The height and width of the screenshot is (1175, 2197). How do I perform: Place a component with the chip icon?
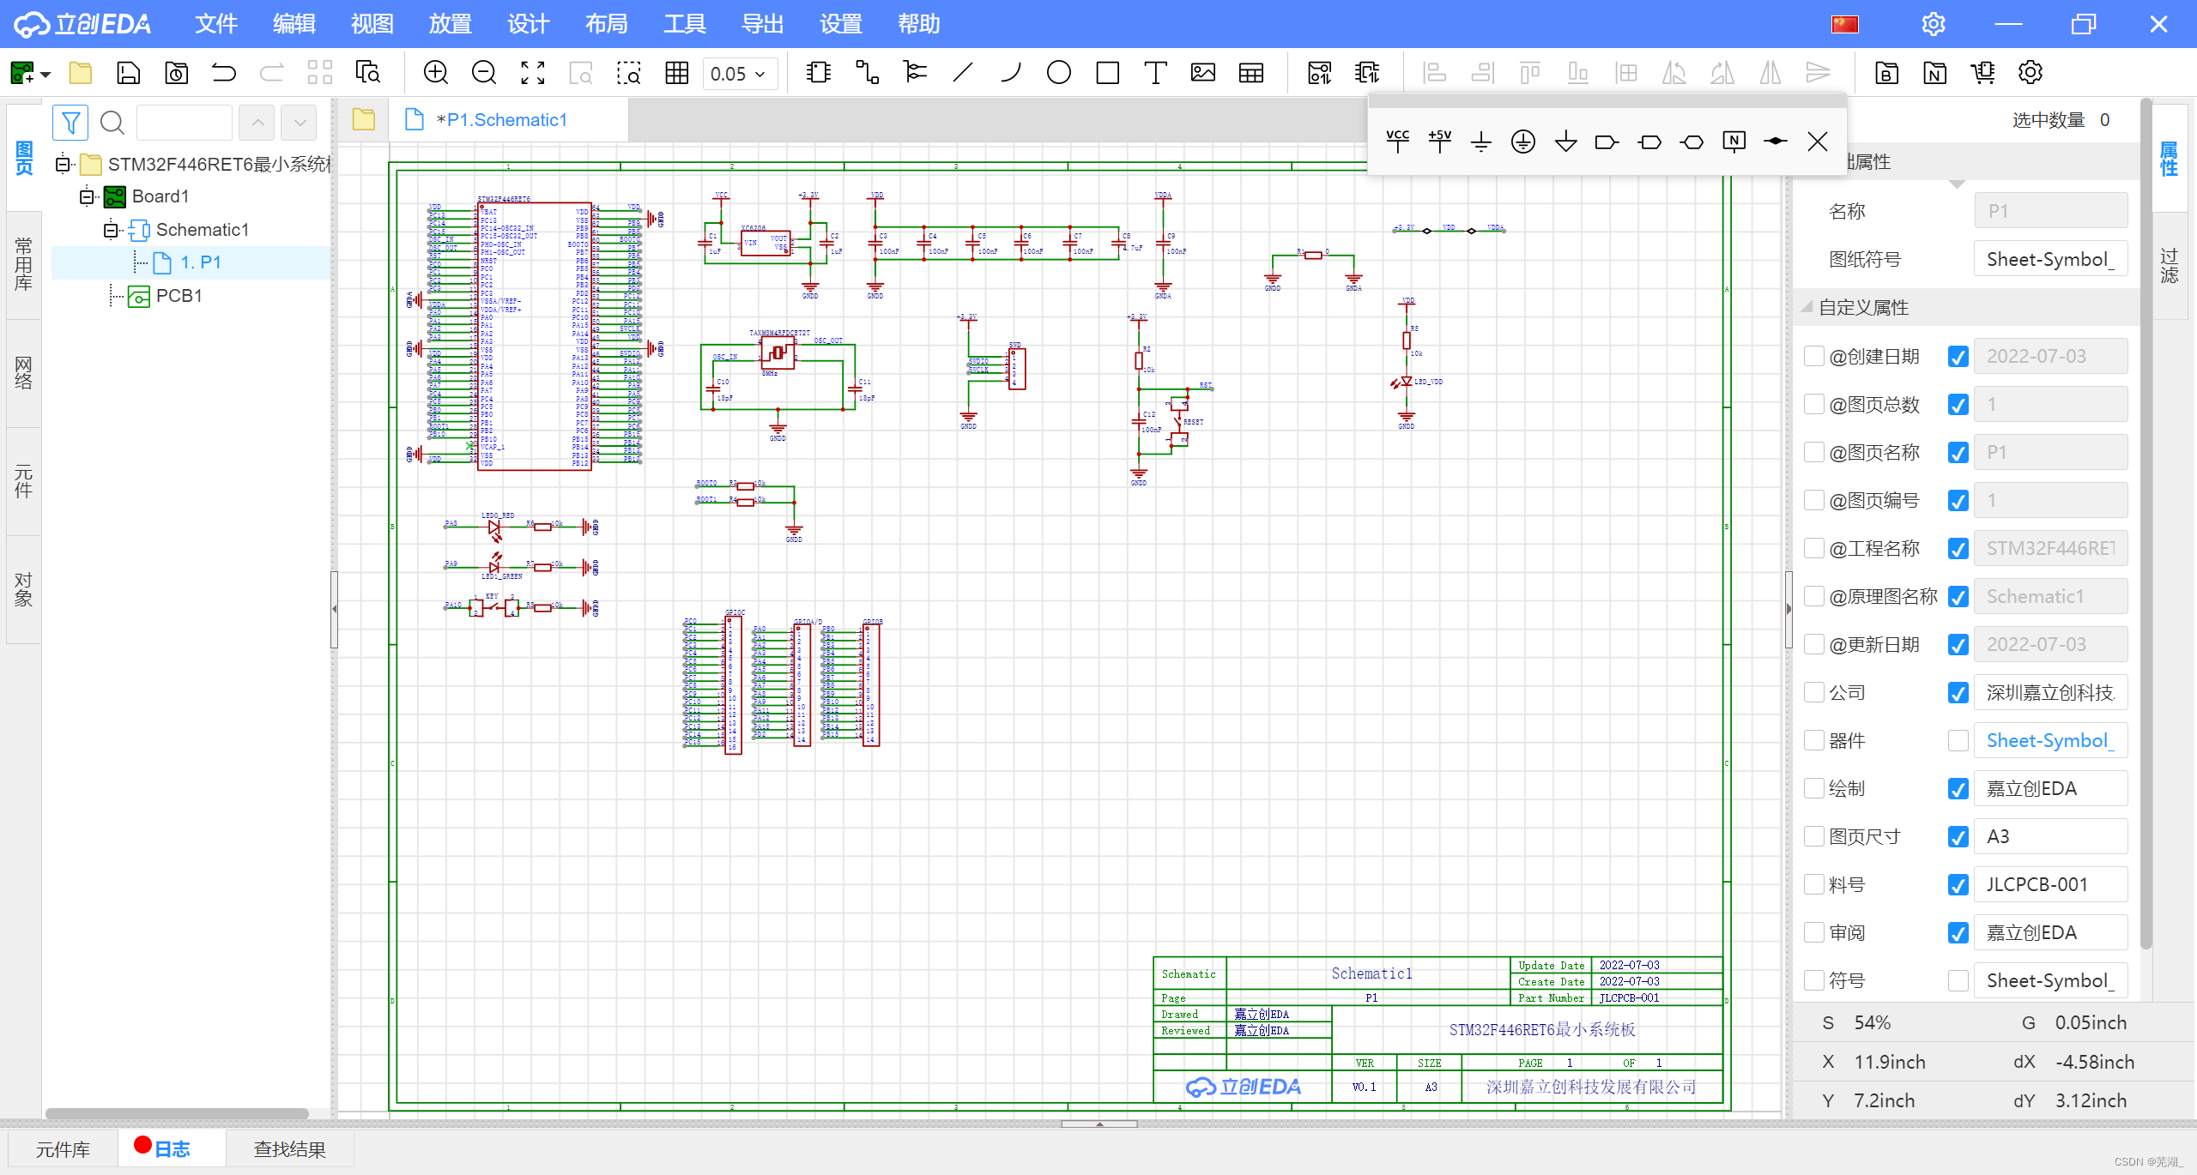click(x=819, y=73)
